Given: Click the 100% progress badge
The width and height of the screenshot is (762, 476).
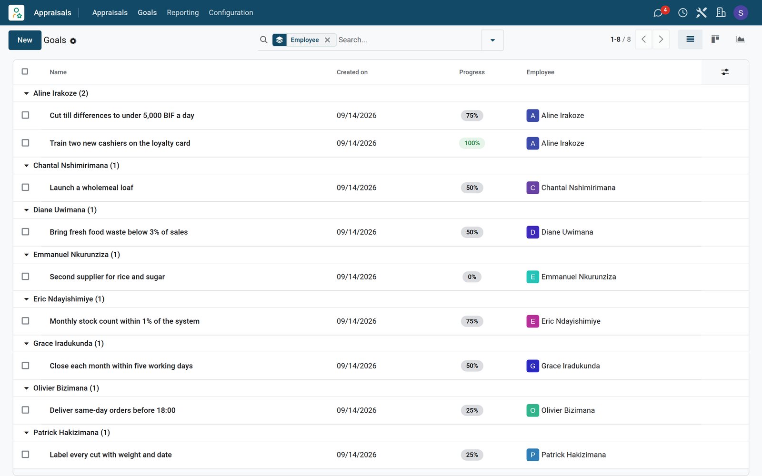Looking at the screenshot, I should pyautogui.click(x=472, y=143).
